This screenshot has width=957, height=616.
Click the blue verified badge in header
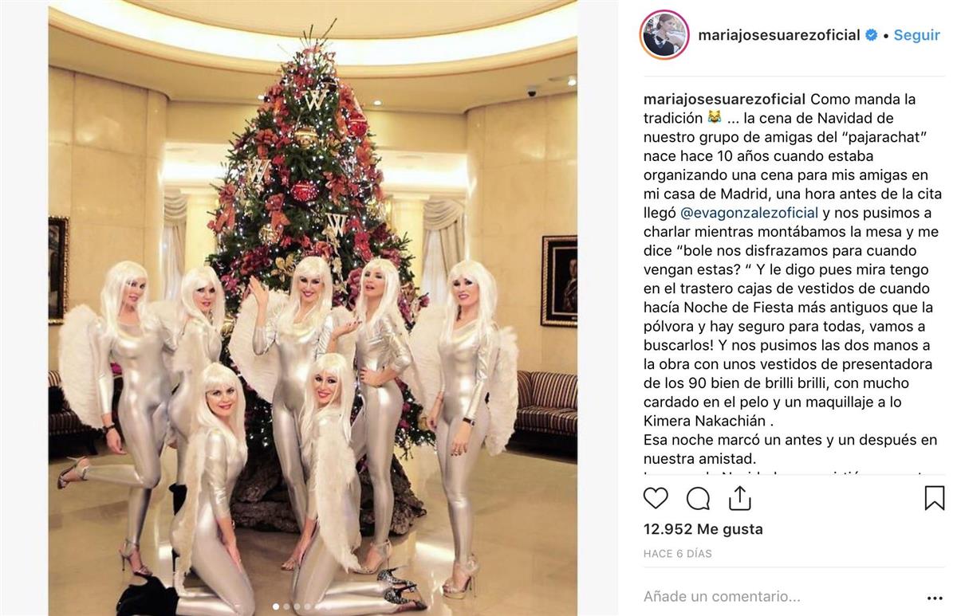(x=872, y=35)
